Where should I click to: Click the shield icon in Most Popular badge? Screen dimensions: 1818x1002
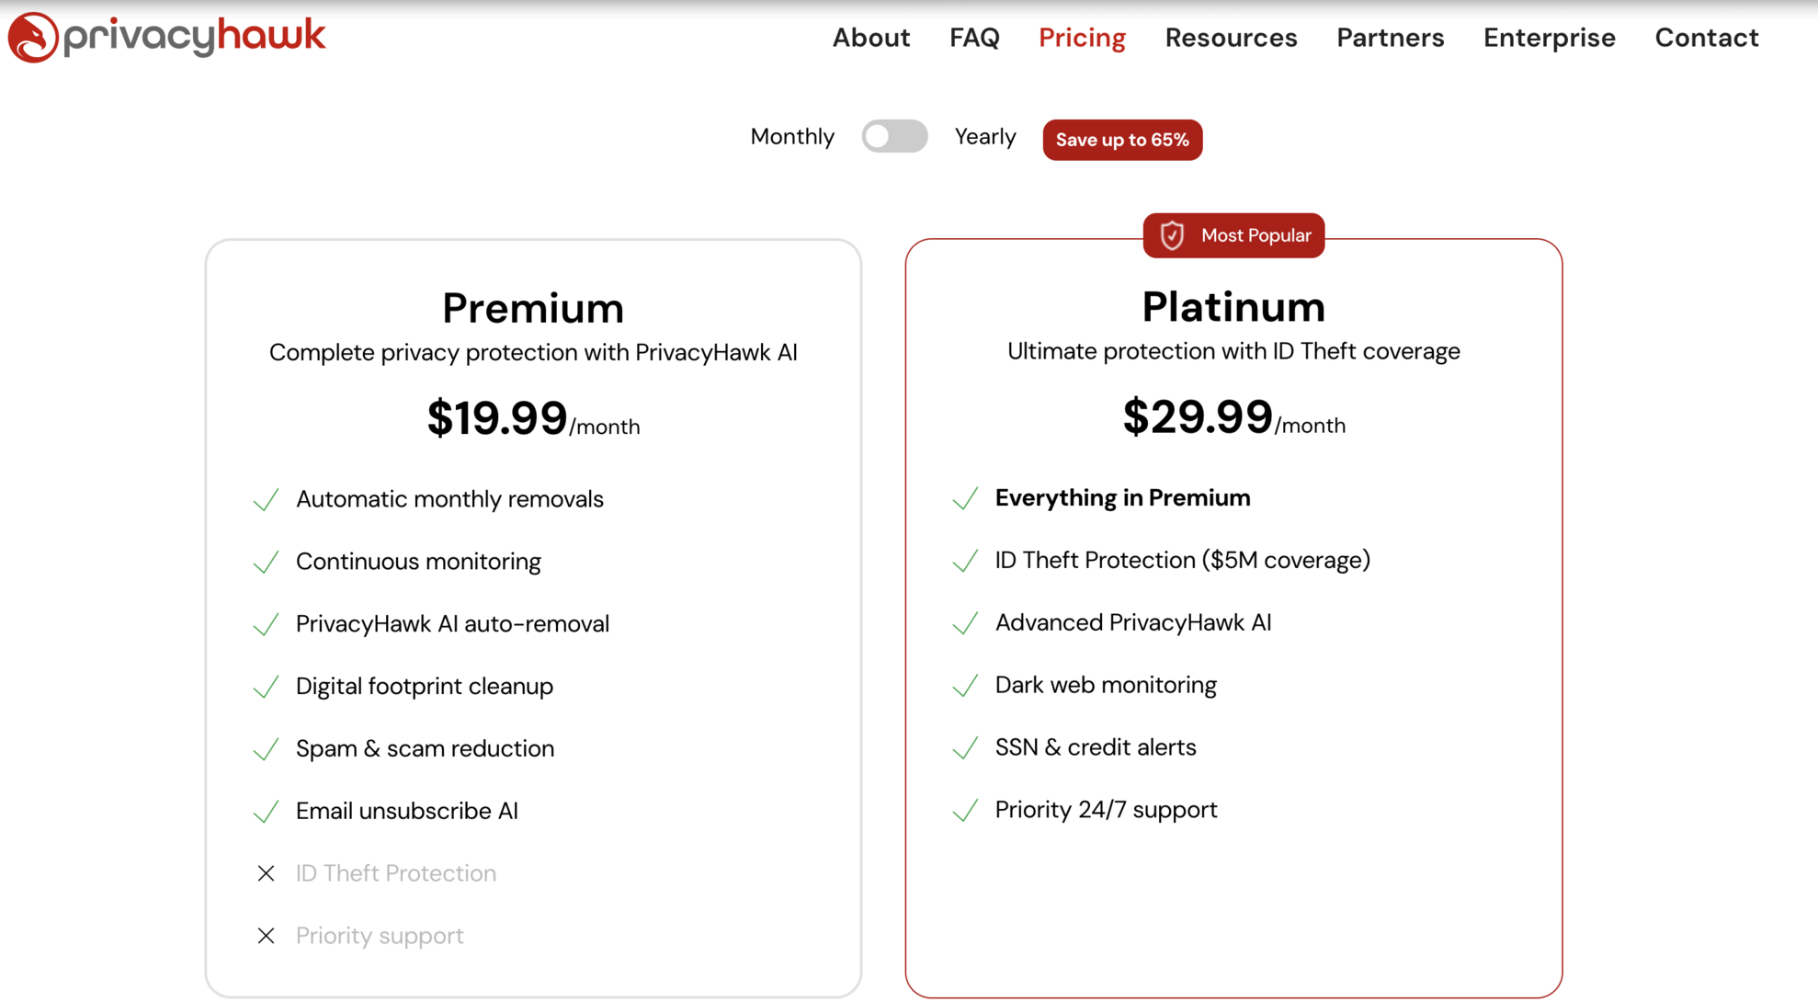tap(1172, 235)
